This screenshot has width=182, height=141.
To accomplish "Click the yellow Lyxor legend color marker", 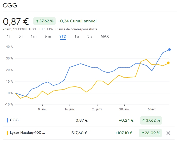I will point(7,133).
